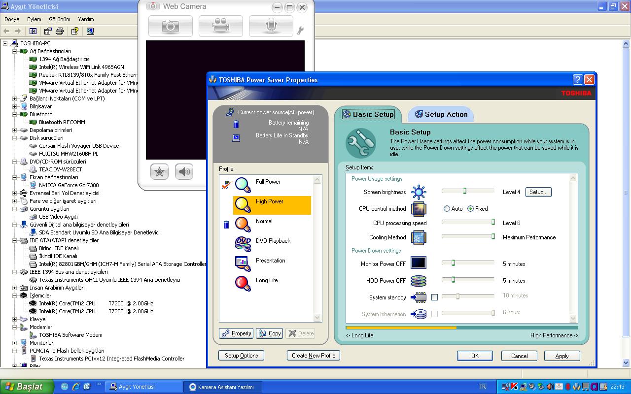Set CPU control method to Fixed
This screenshot has width=631, height=394.
pos(478,209)
